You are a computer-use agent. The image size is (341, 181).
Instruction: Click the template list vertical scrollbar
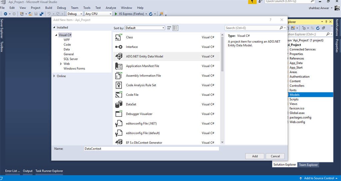pos(222,53)
